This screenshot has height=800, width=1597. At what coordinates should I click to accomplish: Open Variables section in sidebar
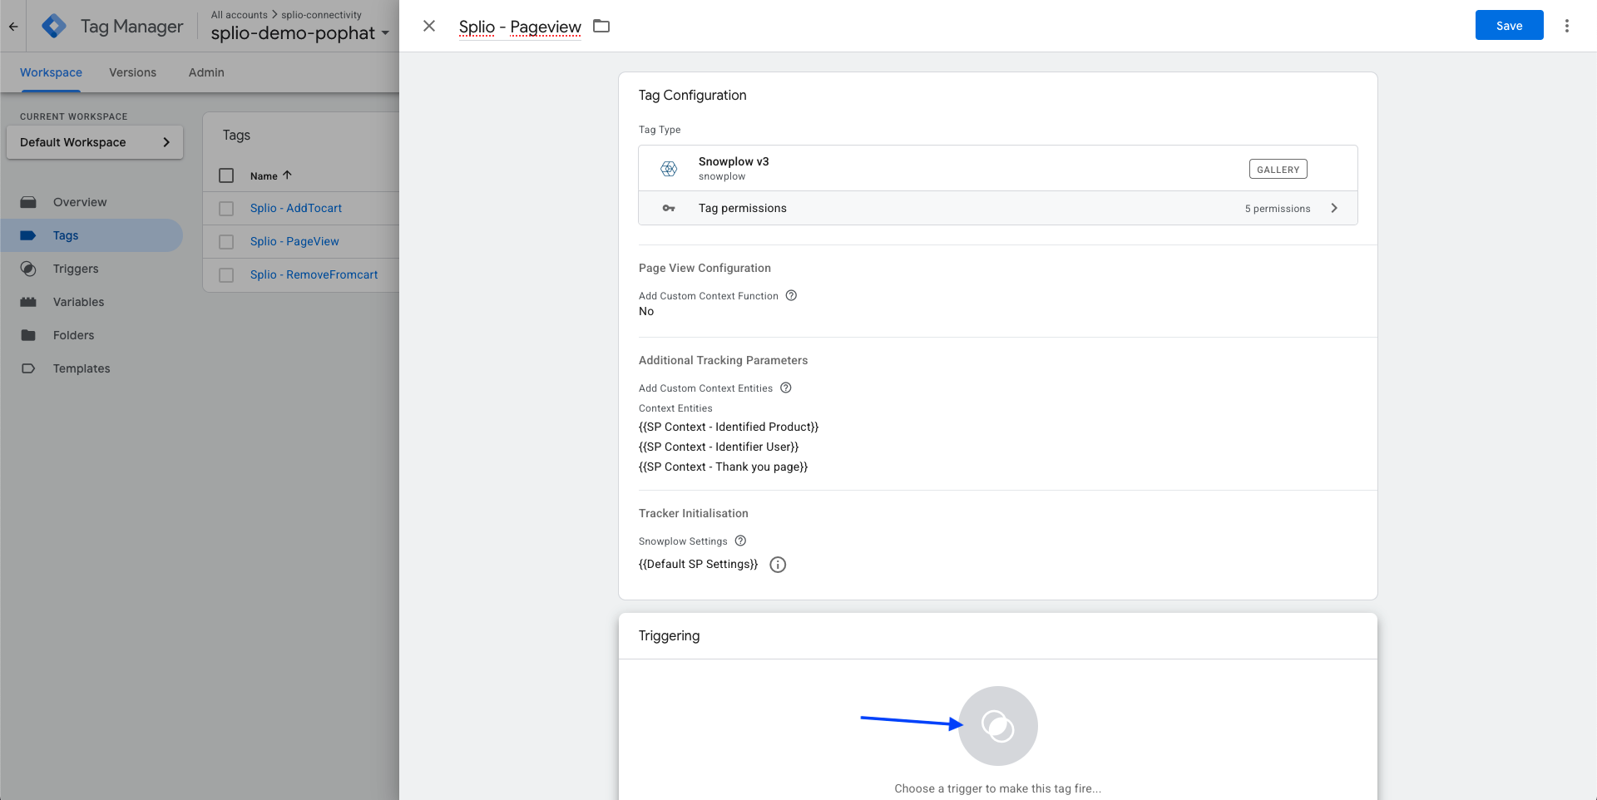tap(79, 302)
